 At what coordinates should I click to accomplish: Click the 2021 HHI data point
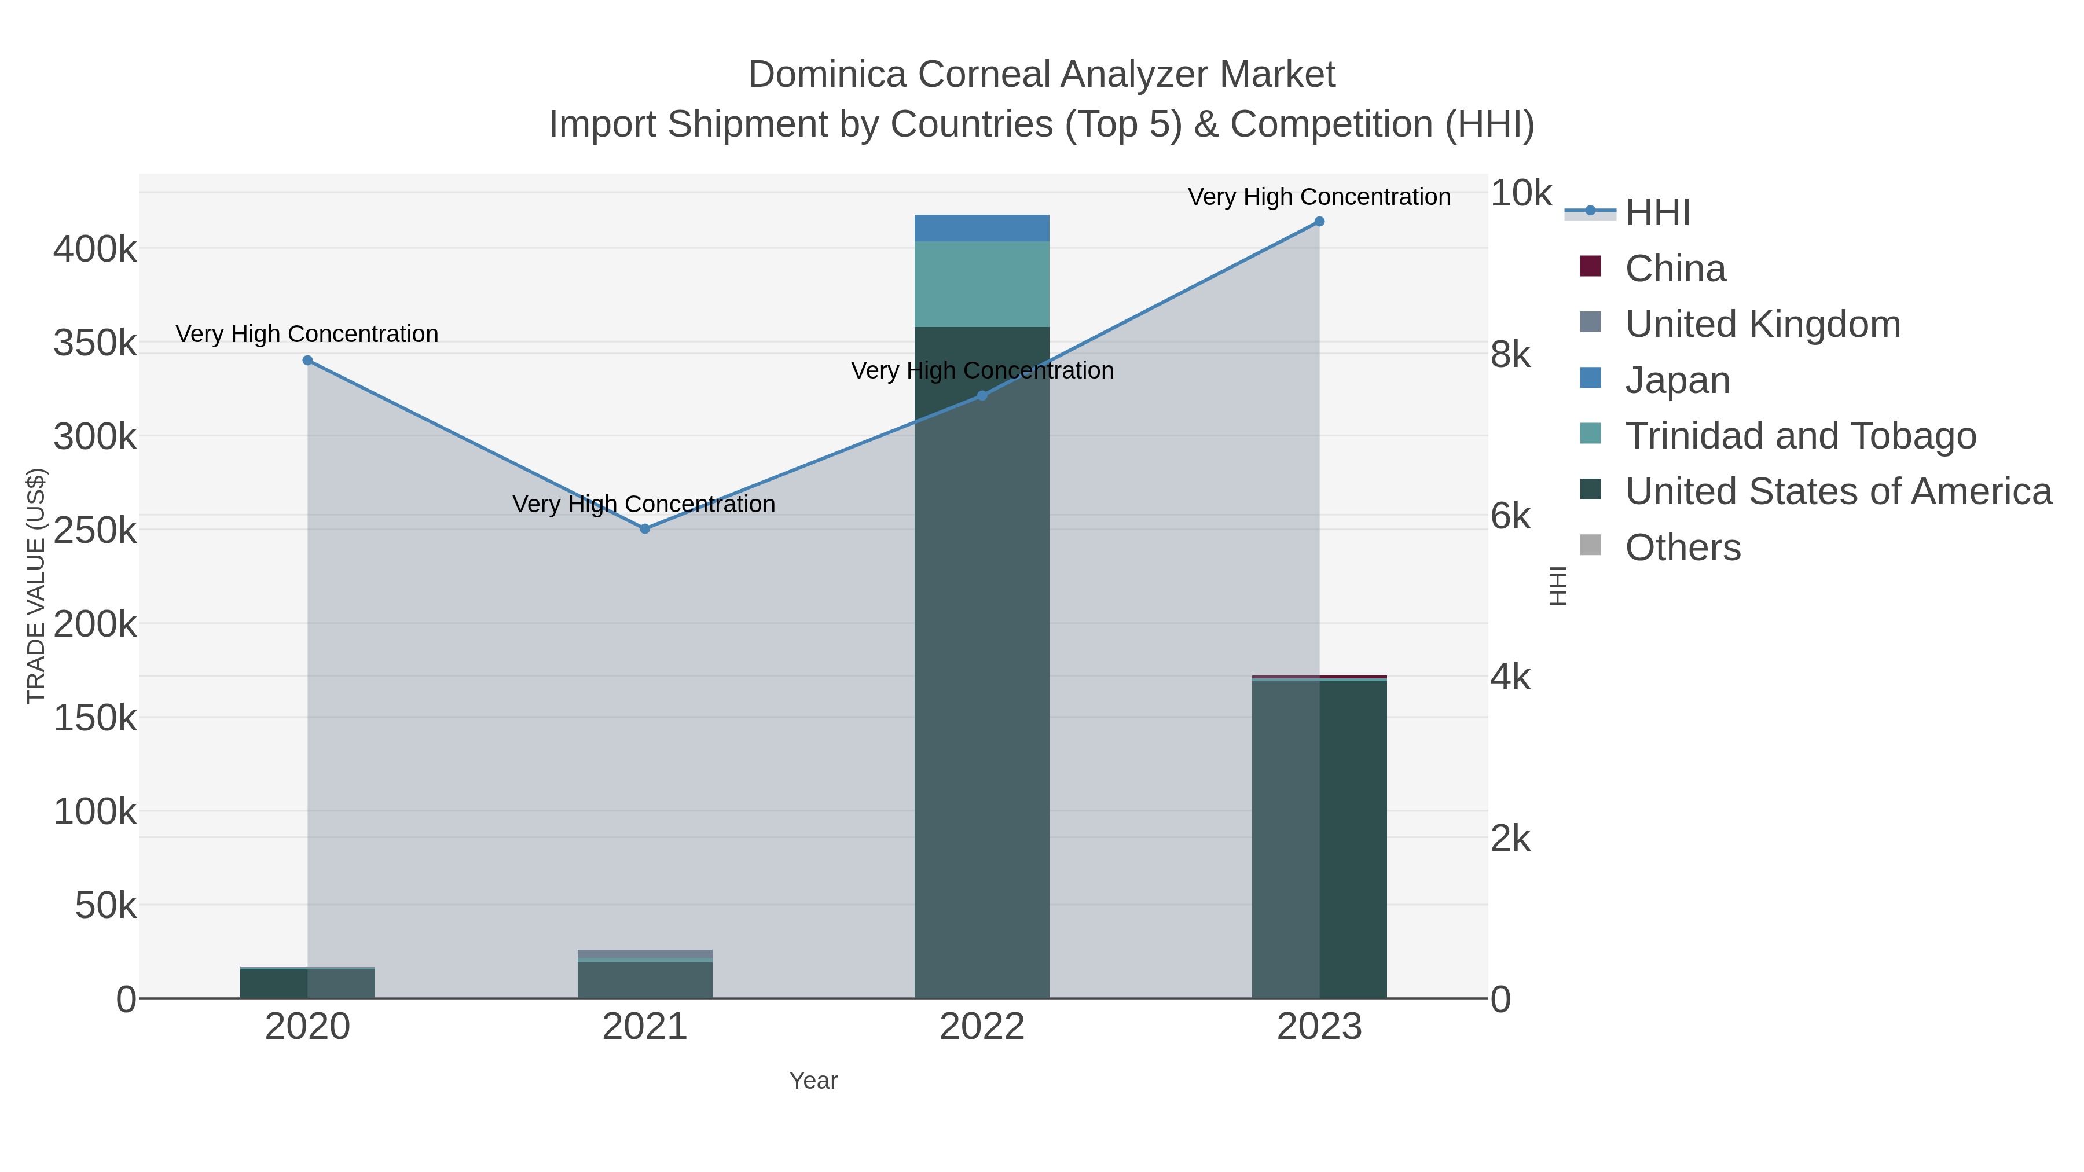(645, 529)
